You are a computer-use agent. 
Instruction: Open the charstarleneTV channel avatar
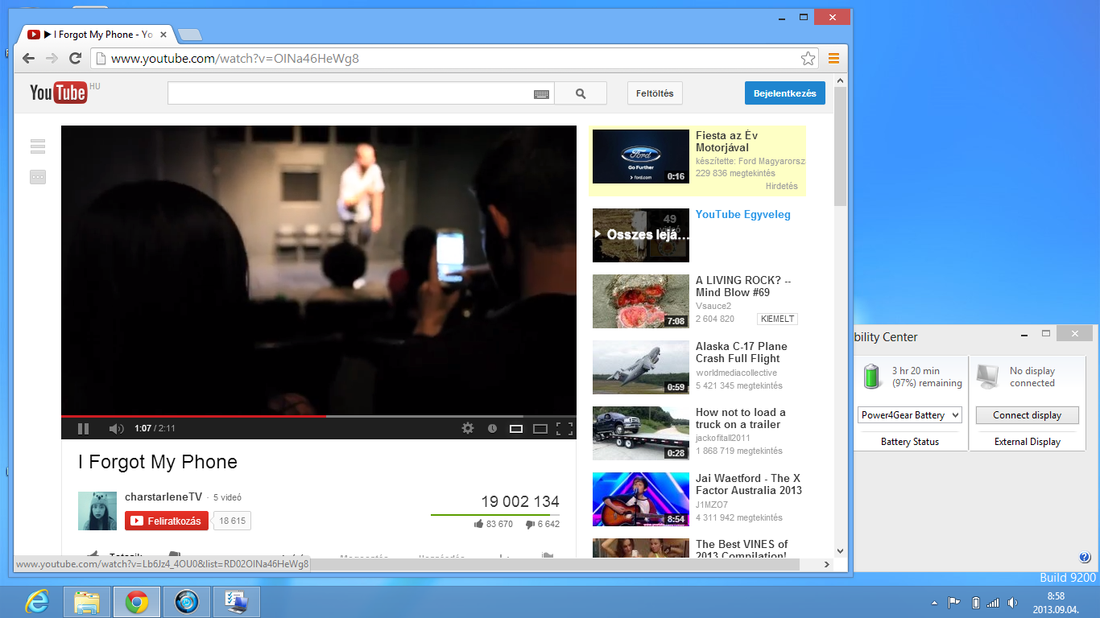[x=97, y=511]
